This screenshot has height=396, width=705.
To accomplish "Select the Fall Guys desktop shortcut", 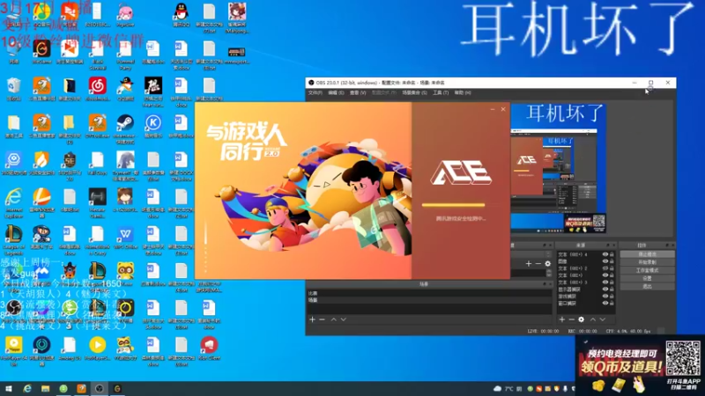I will [x=97, y=164].
